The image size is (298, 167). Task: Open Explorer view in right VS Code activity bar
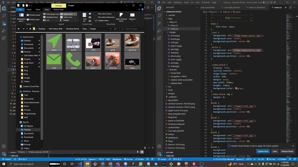tap(159, 8)
